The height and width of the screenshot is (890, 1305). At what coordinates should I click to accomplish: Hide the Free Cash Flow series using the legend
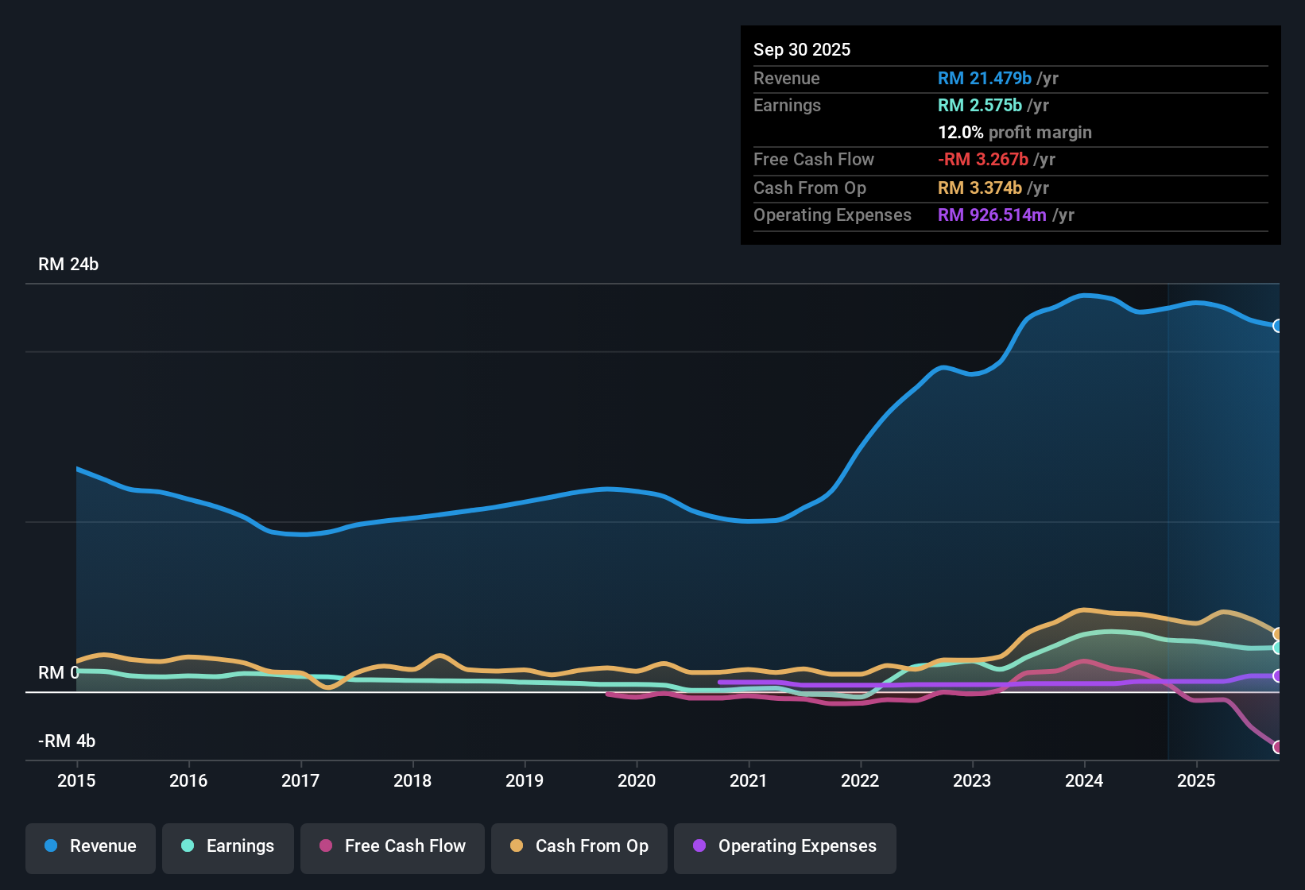(392, 846)
